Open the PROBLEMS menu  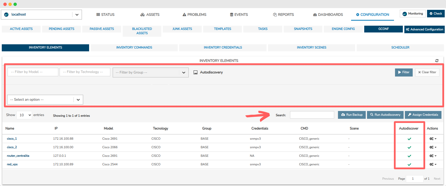[194, 15]
